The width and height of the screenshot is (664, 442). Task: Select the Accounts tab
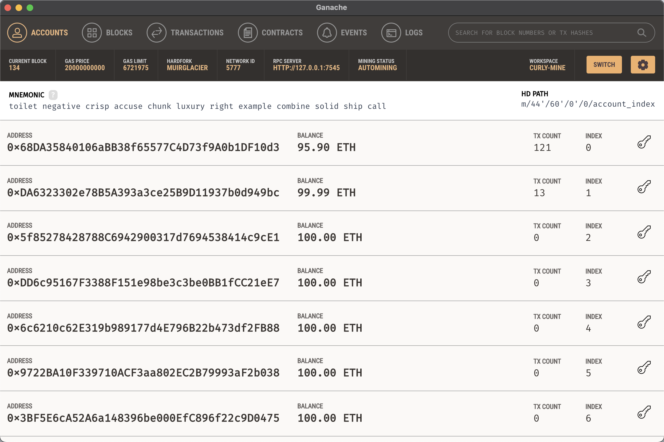(38, 33)
